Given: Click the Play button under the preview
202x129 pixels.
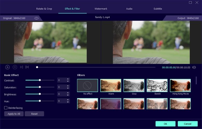Looking at the screenshot, I should [7, 67].
